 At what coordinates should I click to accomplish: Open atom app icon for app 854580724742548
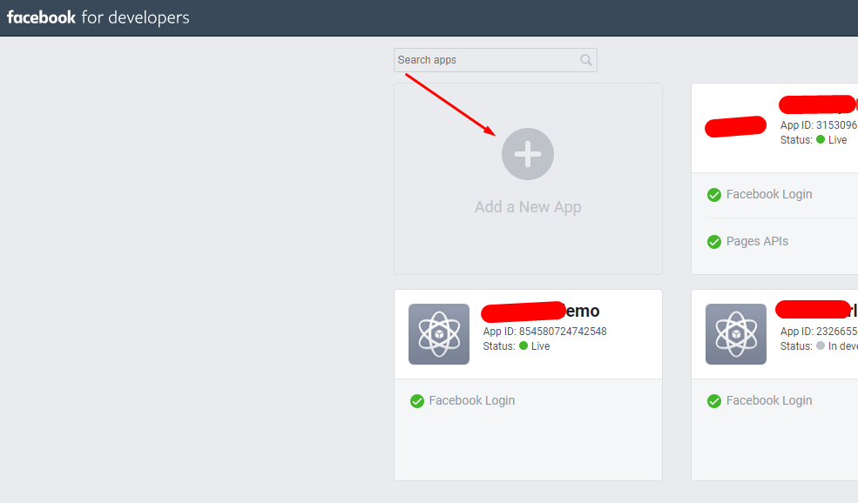tap(439, 334)
